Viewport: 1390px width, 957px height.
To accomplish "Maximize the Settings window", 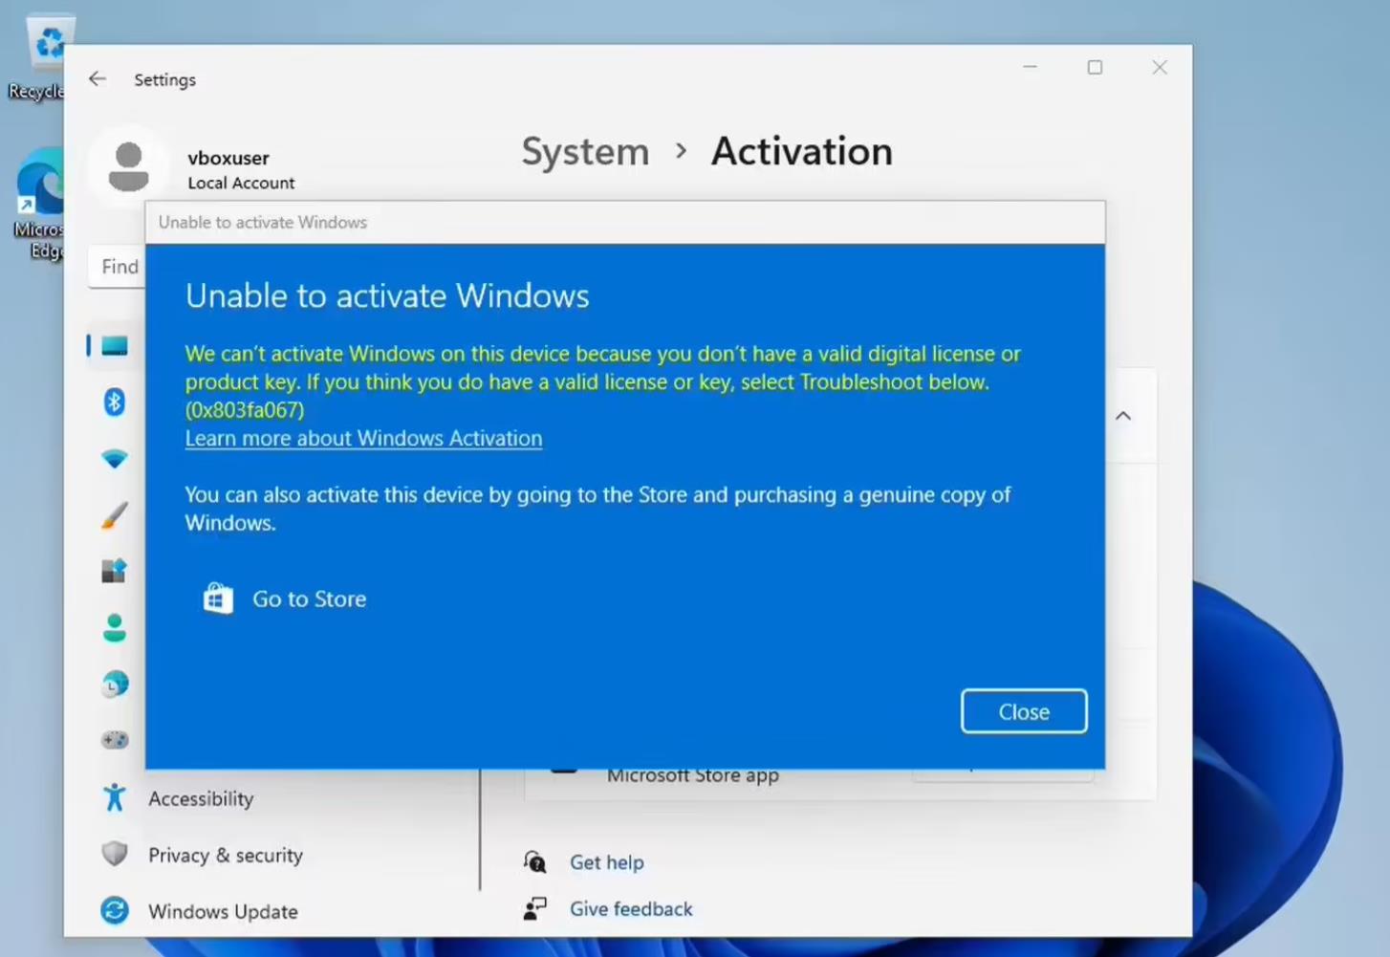I will click(x=1095, y=67).
